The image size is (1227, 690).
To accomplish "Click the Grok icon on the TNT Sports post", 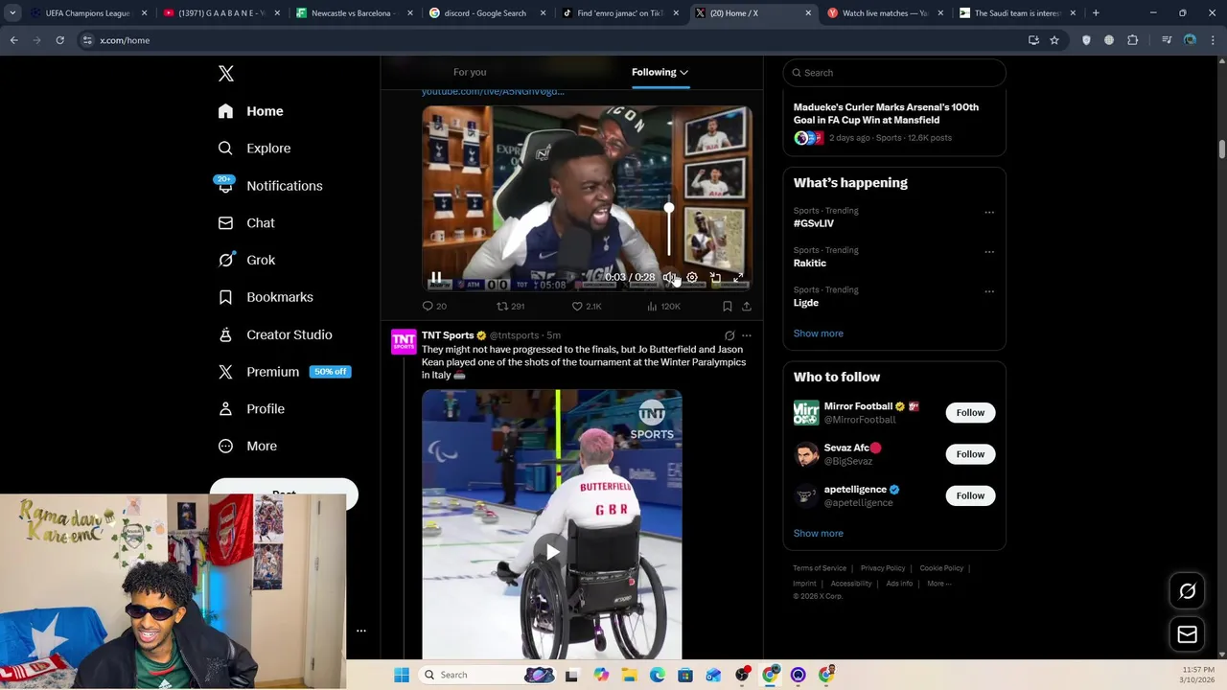I will pyautogui.click(x=729, y=336).
